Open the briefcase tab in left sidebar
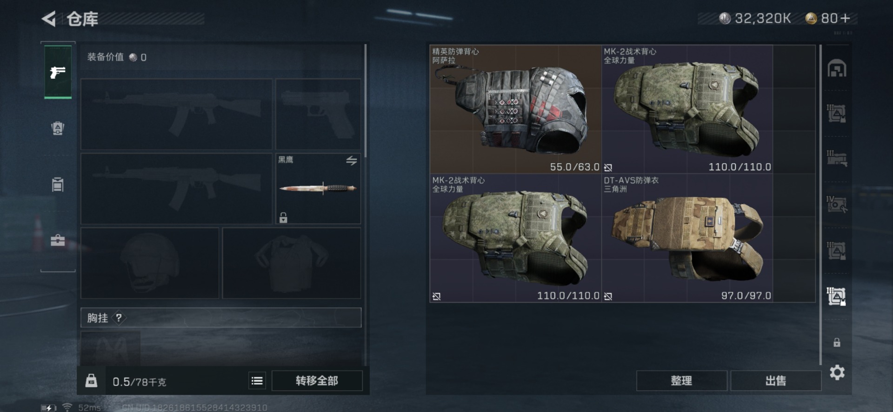The image size is (893, 412). tap(58, 240)
